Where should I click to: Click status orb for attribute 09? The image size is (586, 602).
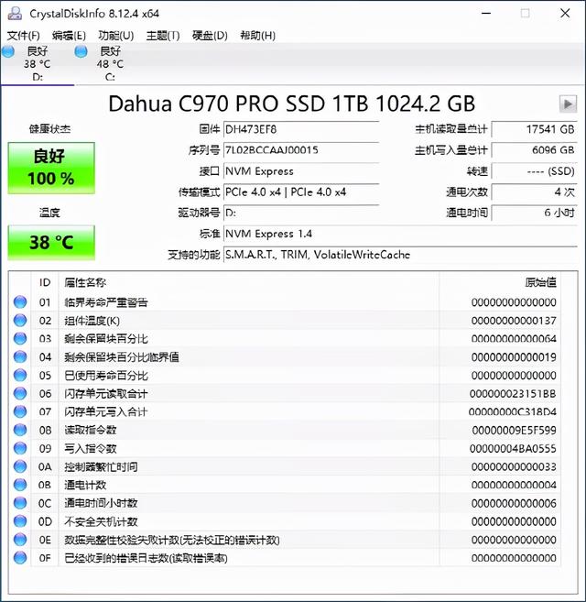point(20,448)
